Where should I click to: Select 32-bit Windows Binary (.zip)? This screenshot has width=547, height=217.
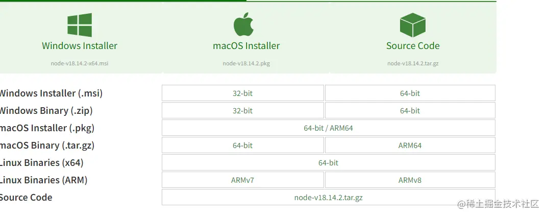pyautogui.click(x=242, y=111)
